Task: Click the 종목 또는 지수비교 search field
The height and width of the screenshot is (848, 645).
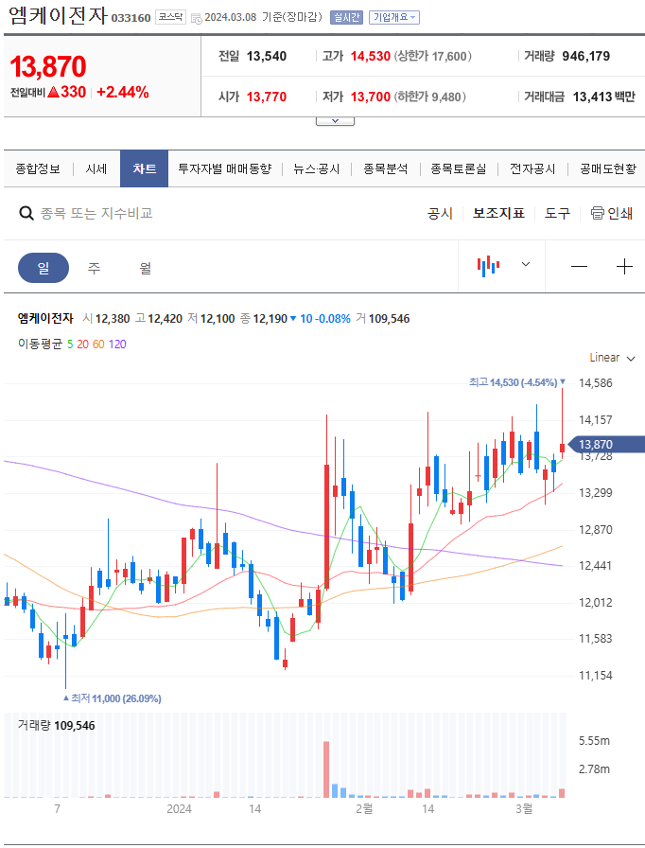Action: tap(96, 213)
